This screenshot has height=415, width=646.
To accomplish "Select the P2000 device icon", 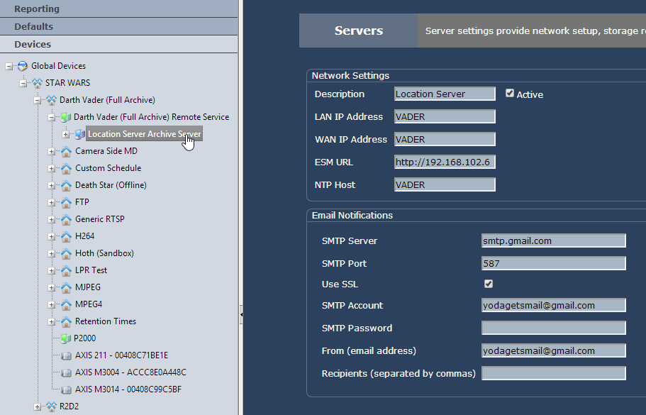I will tap(66, 338).
